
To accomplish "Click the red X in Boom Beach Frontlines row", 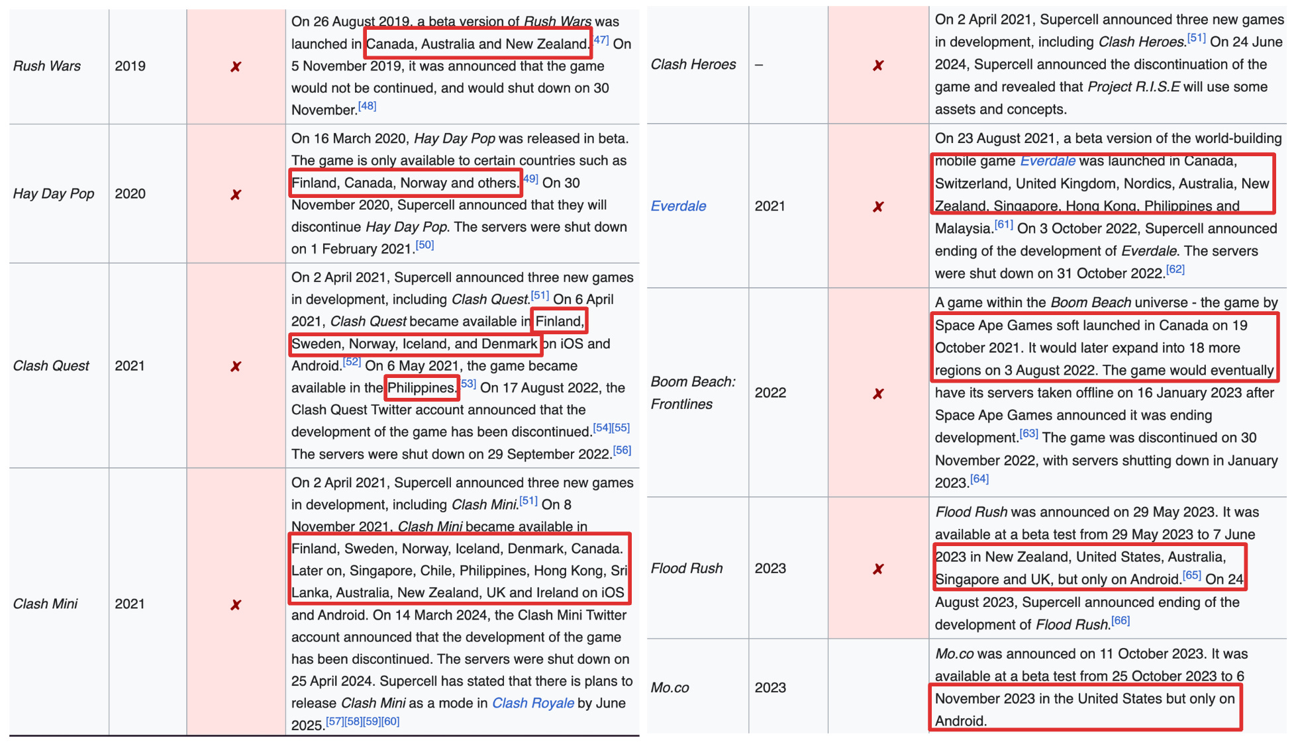I will pos(878,393).
